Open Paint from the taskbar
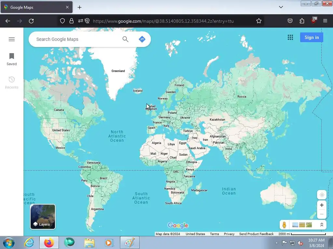 click(x=129, y=243)
